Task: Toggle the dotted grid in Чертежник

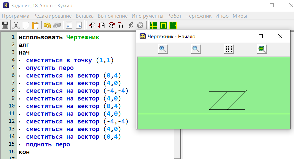Action: click(x=229, y=49)
